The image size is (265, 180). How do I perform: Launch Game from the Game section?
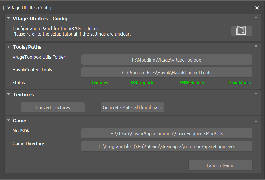220,165
